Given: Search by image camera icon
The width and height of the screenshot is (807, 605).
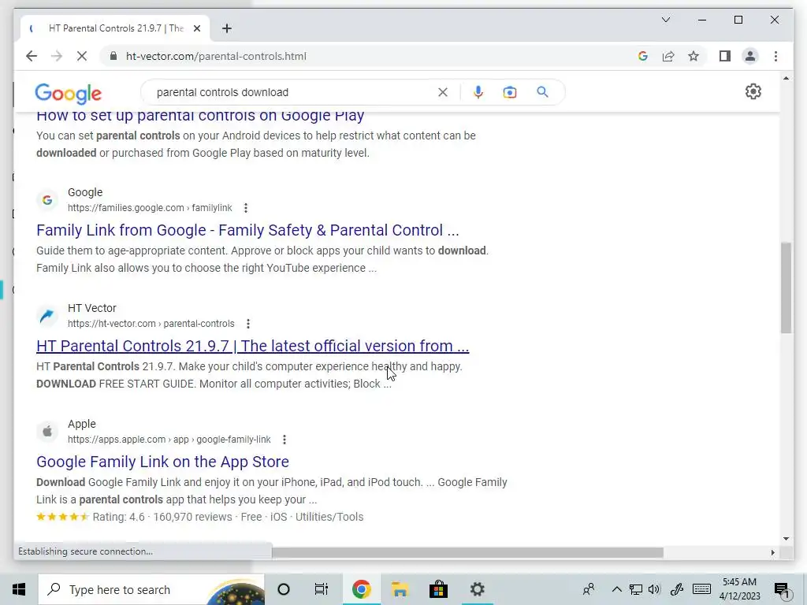Looking at the screenshot, I should (x=510, y=92).
